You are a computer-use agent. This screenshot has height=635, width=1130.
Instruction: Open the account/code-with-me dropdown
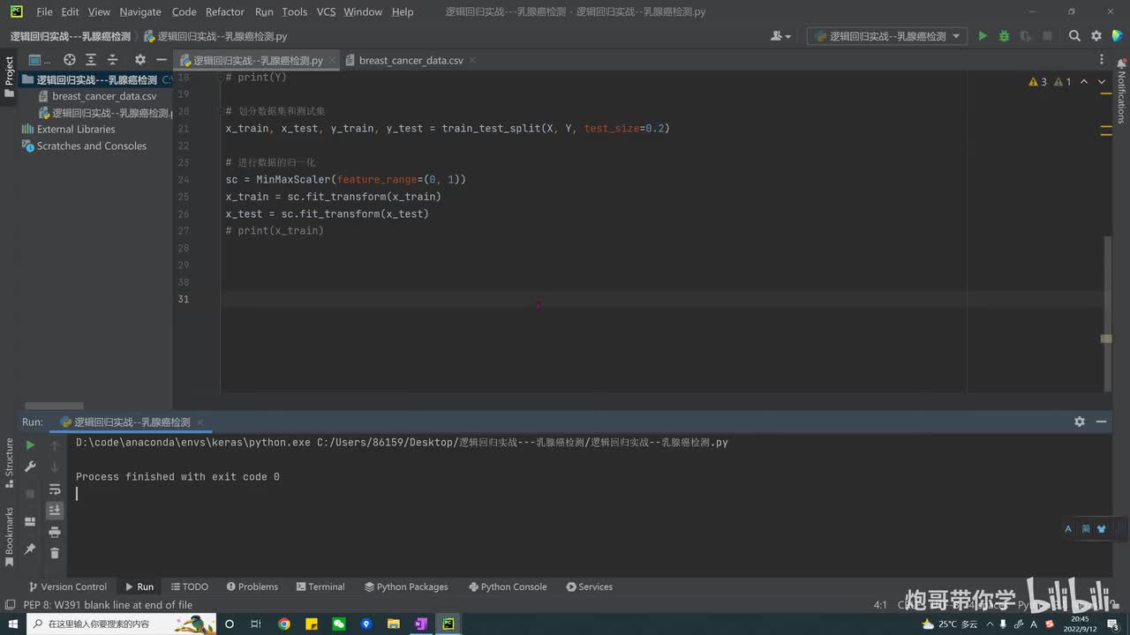tap(780, 36)
